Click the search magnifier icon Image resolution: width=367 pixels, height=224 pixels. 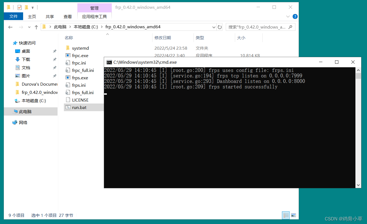click(290, 27)
